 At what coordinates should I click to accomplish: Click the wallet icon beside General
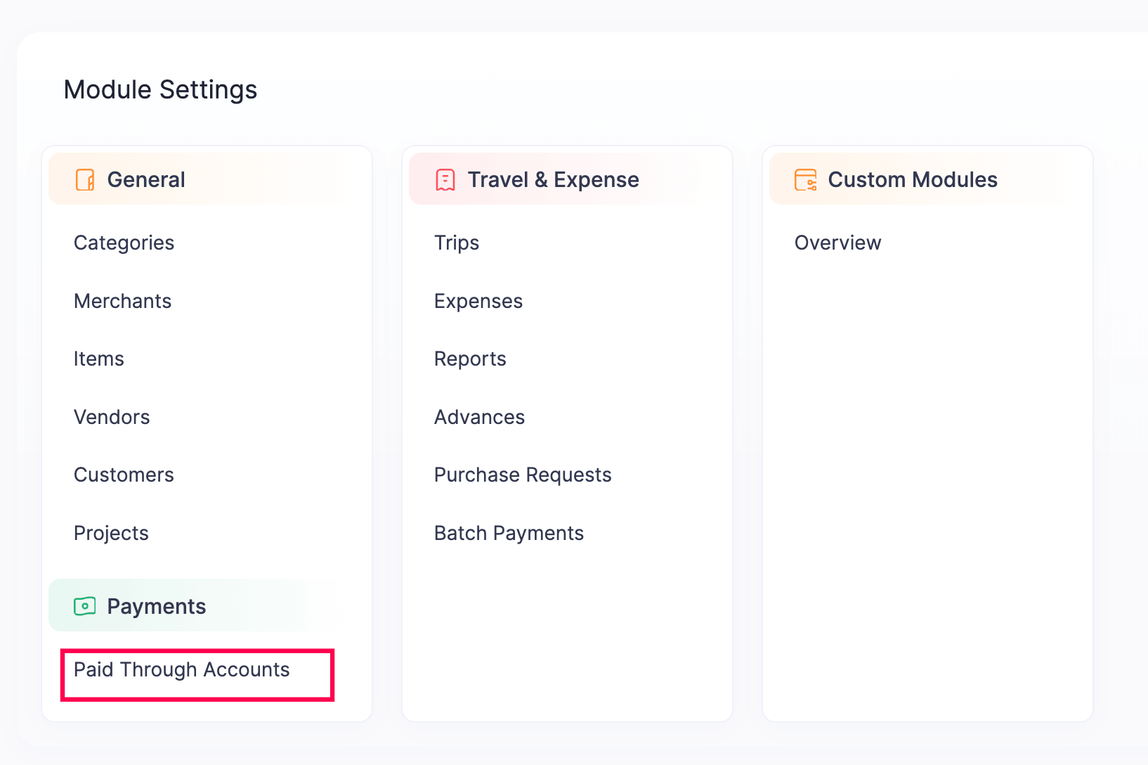tap(84, 179)
